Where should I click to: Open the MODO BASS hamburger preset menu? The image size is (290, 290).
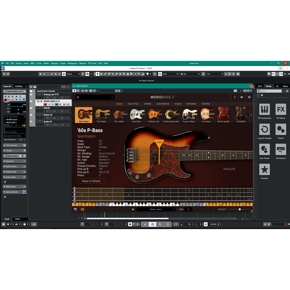[x=78, y=97]
